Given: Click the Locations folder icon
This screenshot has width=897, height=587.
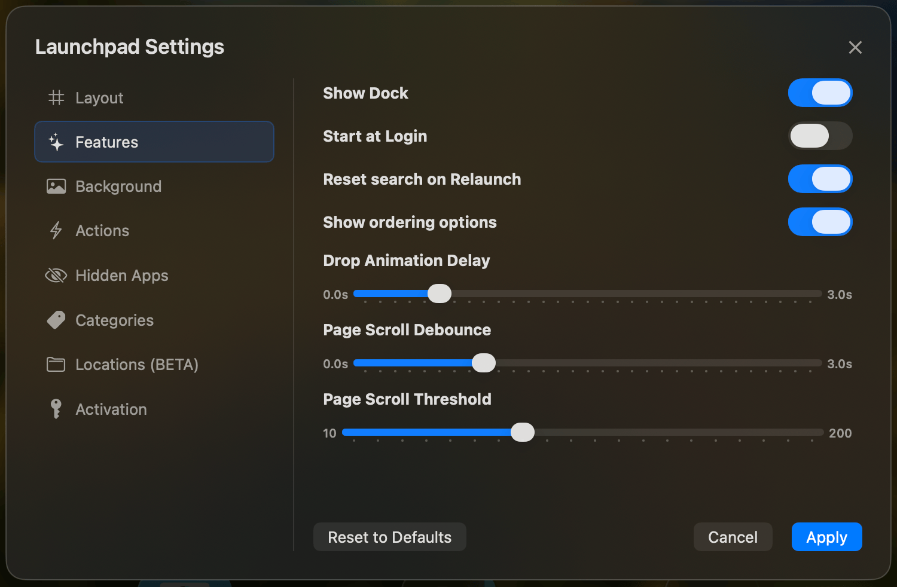Looking at the screenshot, I should point(56,364).
